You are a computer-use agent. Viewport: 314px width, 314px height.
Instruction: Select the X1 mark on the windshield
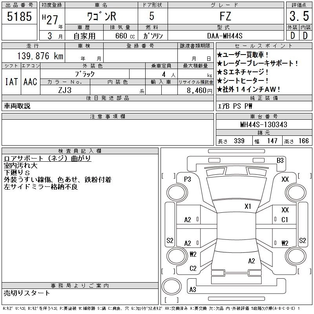[x=248, y=206]
